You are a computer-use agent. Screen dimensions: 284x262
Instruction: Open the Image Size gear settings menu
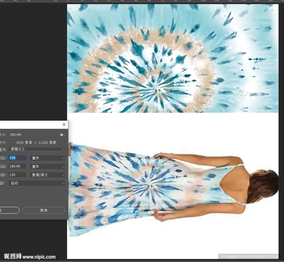[62, 135]
